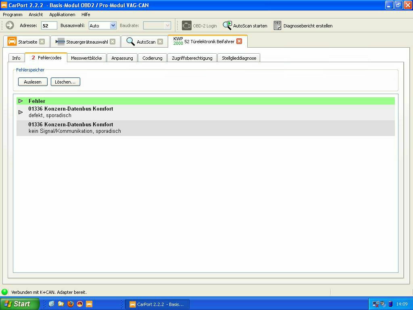This screenshot has width=413, height=310.
Task: Switch to the Zugriffsberechtigung tab
Action: pyautogui.click(x=192, y=58)
